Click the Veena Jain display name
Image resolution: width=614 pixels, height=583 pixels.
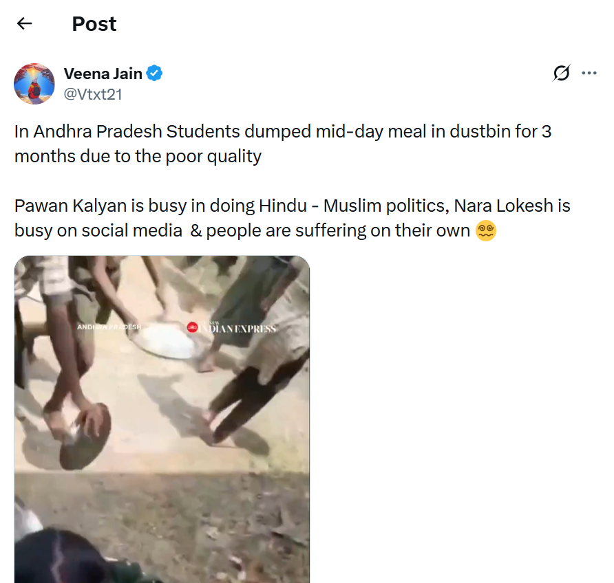click(x=103, y=74)
